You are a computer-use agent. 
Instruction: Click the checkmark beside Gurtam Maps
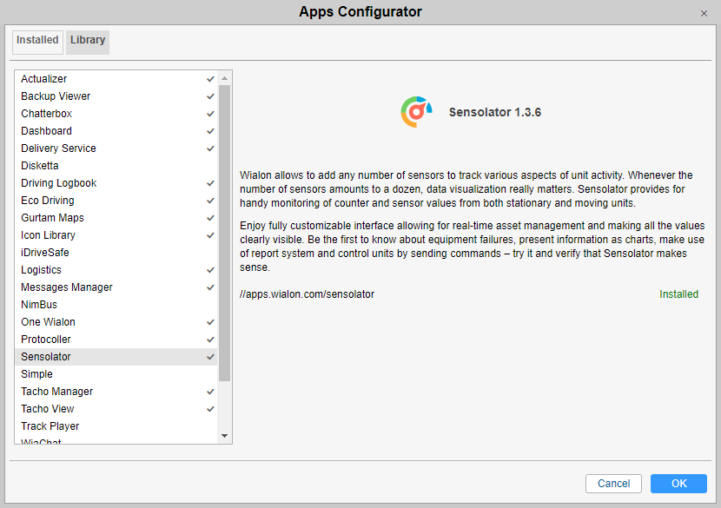[210, 218]
